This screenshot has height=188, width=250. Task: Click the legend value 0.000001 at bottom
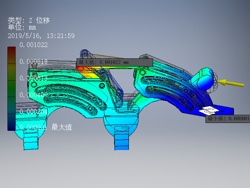click(x=34, y=127)
